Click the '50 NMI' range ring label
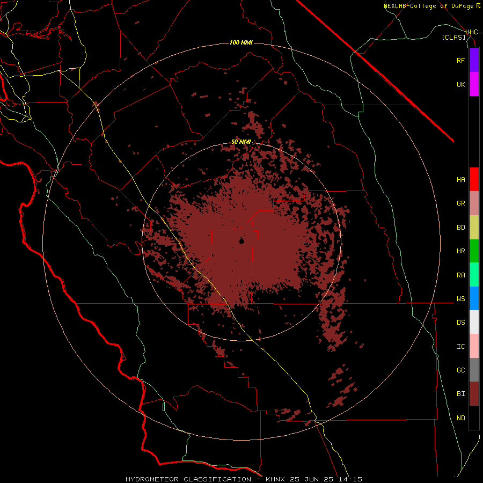 coord(241,142)
